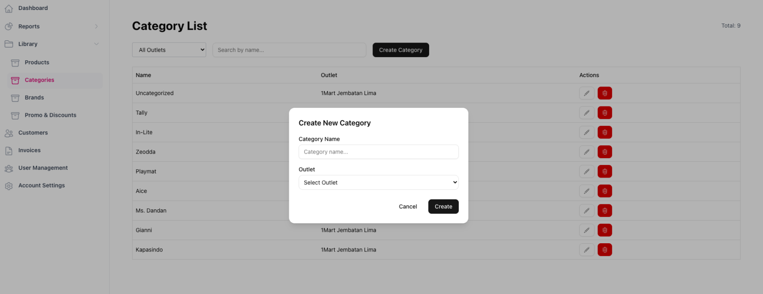Delete the Playmat category with trash icon

point(604,171)
